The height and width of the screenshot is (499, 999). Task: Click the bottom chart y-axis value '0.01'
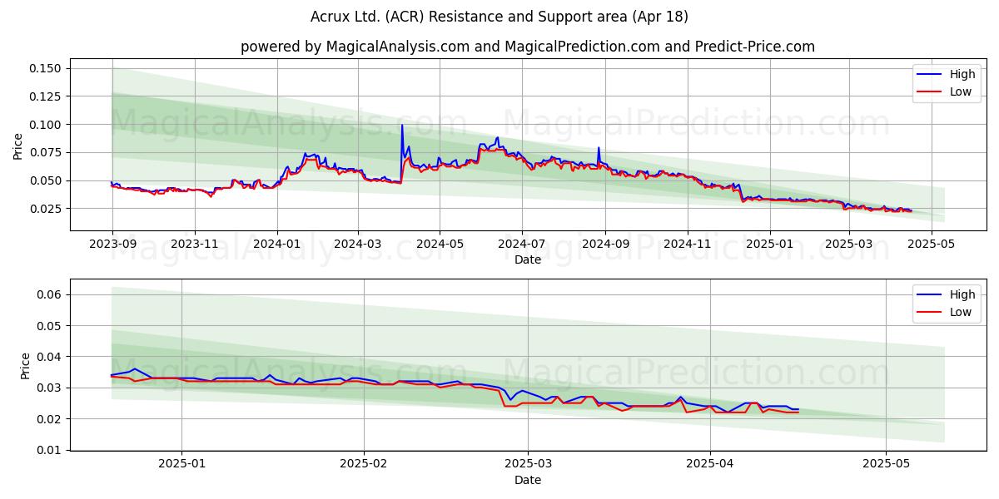pos(50,450)
